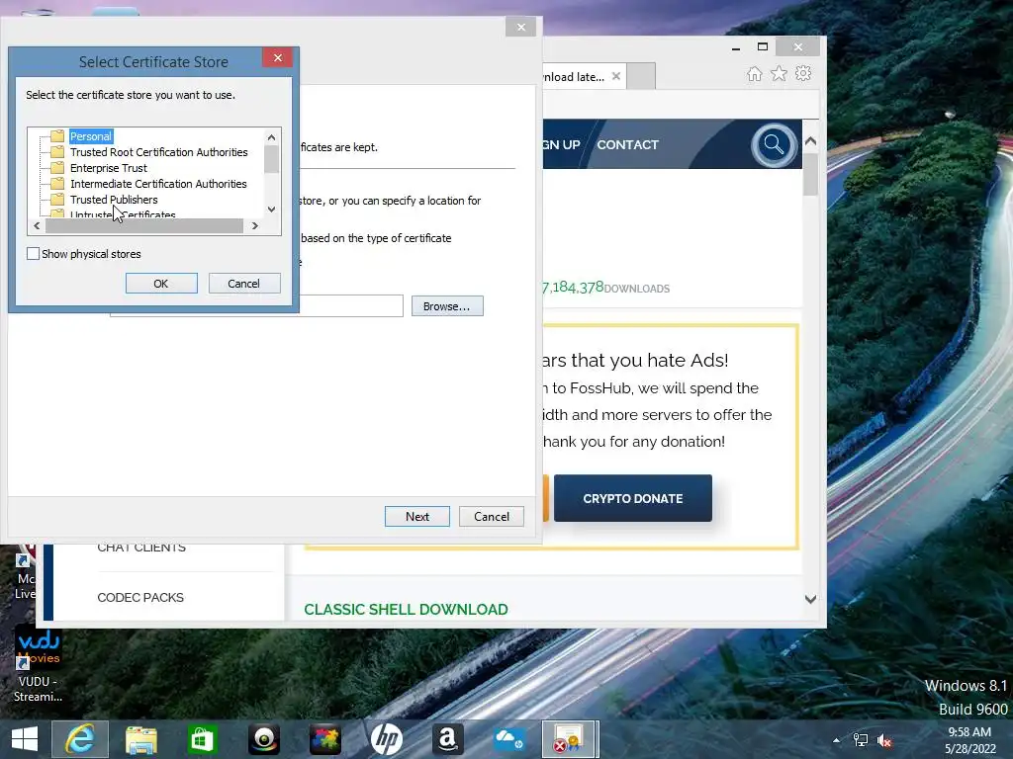Click browser page scroll-down arrow
The height and width of the screenshot is (759, 1013).
(x=811, y=599)
